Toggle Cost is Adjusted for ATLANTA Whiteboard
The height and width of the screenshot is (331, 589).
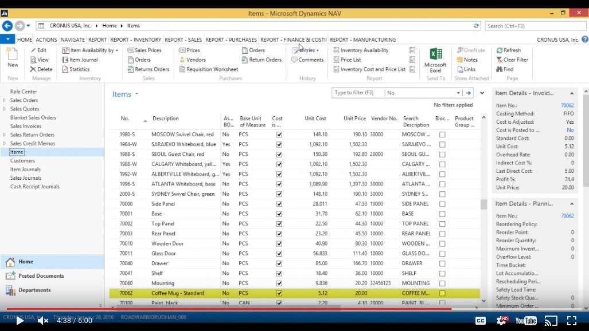tap(279, 184)
